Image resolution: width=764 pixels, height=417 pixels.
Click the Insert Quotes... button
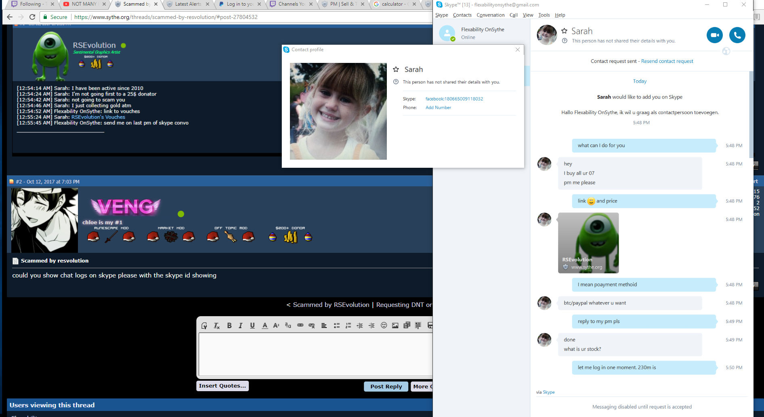[222, 386]
